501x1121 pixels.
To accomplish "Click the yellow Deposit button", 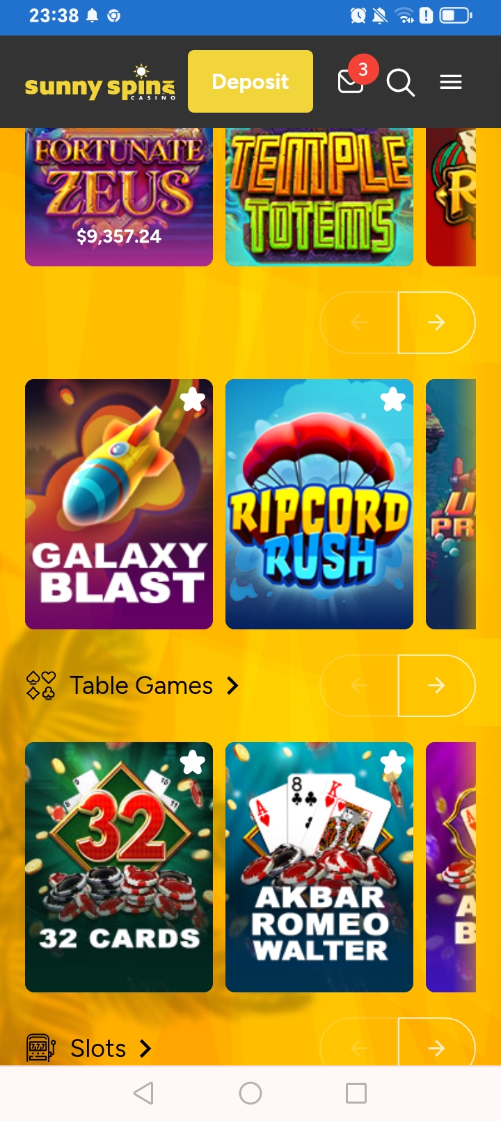I will [250, 81].
